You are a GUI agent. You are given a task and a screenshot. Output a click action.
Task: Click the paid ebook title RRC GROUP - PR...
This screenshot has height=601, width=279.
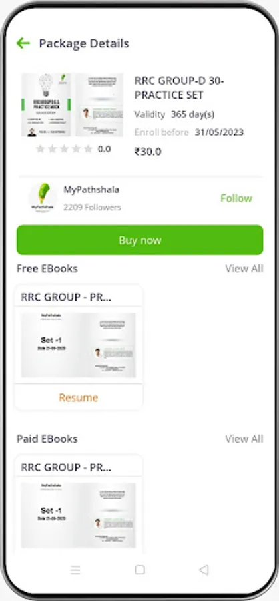pos(66,467)
